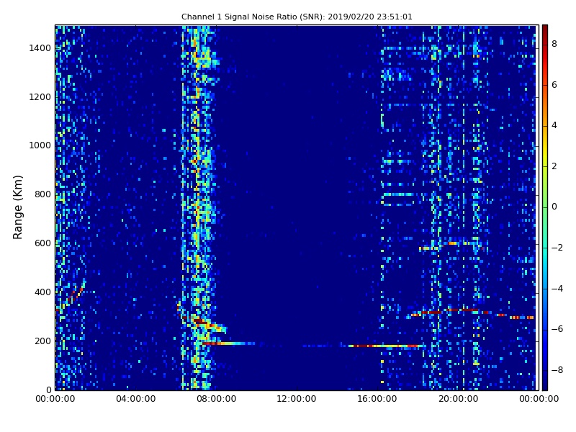576x432 pixels.
Task: Click the 200 range tick label
Action: click(x=42, y=341)
